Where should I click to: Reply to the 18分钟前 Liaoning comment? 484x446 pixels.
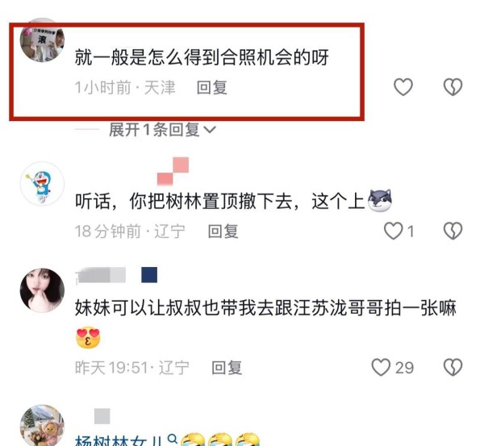click(x=223, y=231)
